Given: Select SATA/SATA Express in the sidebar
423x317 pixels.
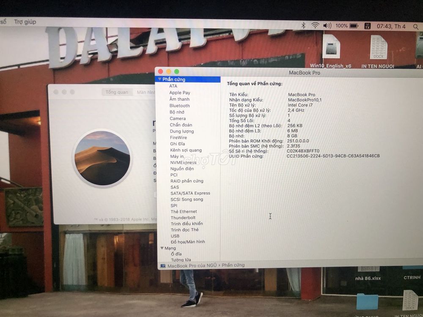Looking at the screenshot, I should 190,193.
